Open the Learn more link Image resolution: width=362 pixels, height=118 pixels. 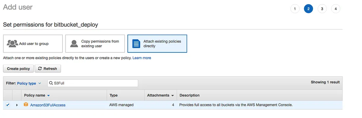[x=142, y=58]
